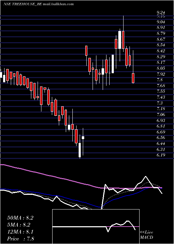Click the Price : 7.8 readout
Image resolution: width=174 pixels, height=244 pixels.
click(21, 239)
